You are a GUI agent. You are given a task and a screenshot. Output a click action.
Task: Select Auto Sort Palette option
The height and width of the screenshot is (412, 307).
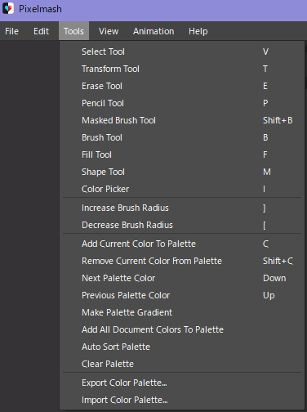(x=182, y=347)
